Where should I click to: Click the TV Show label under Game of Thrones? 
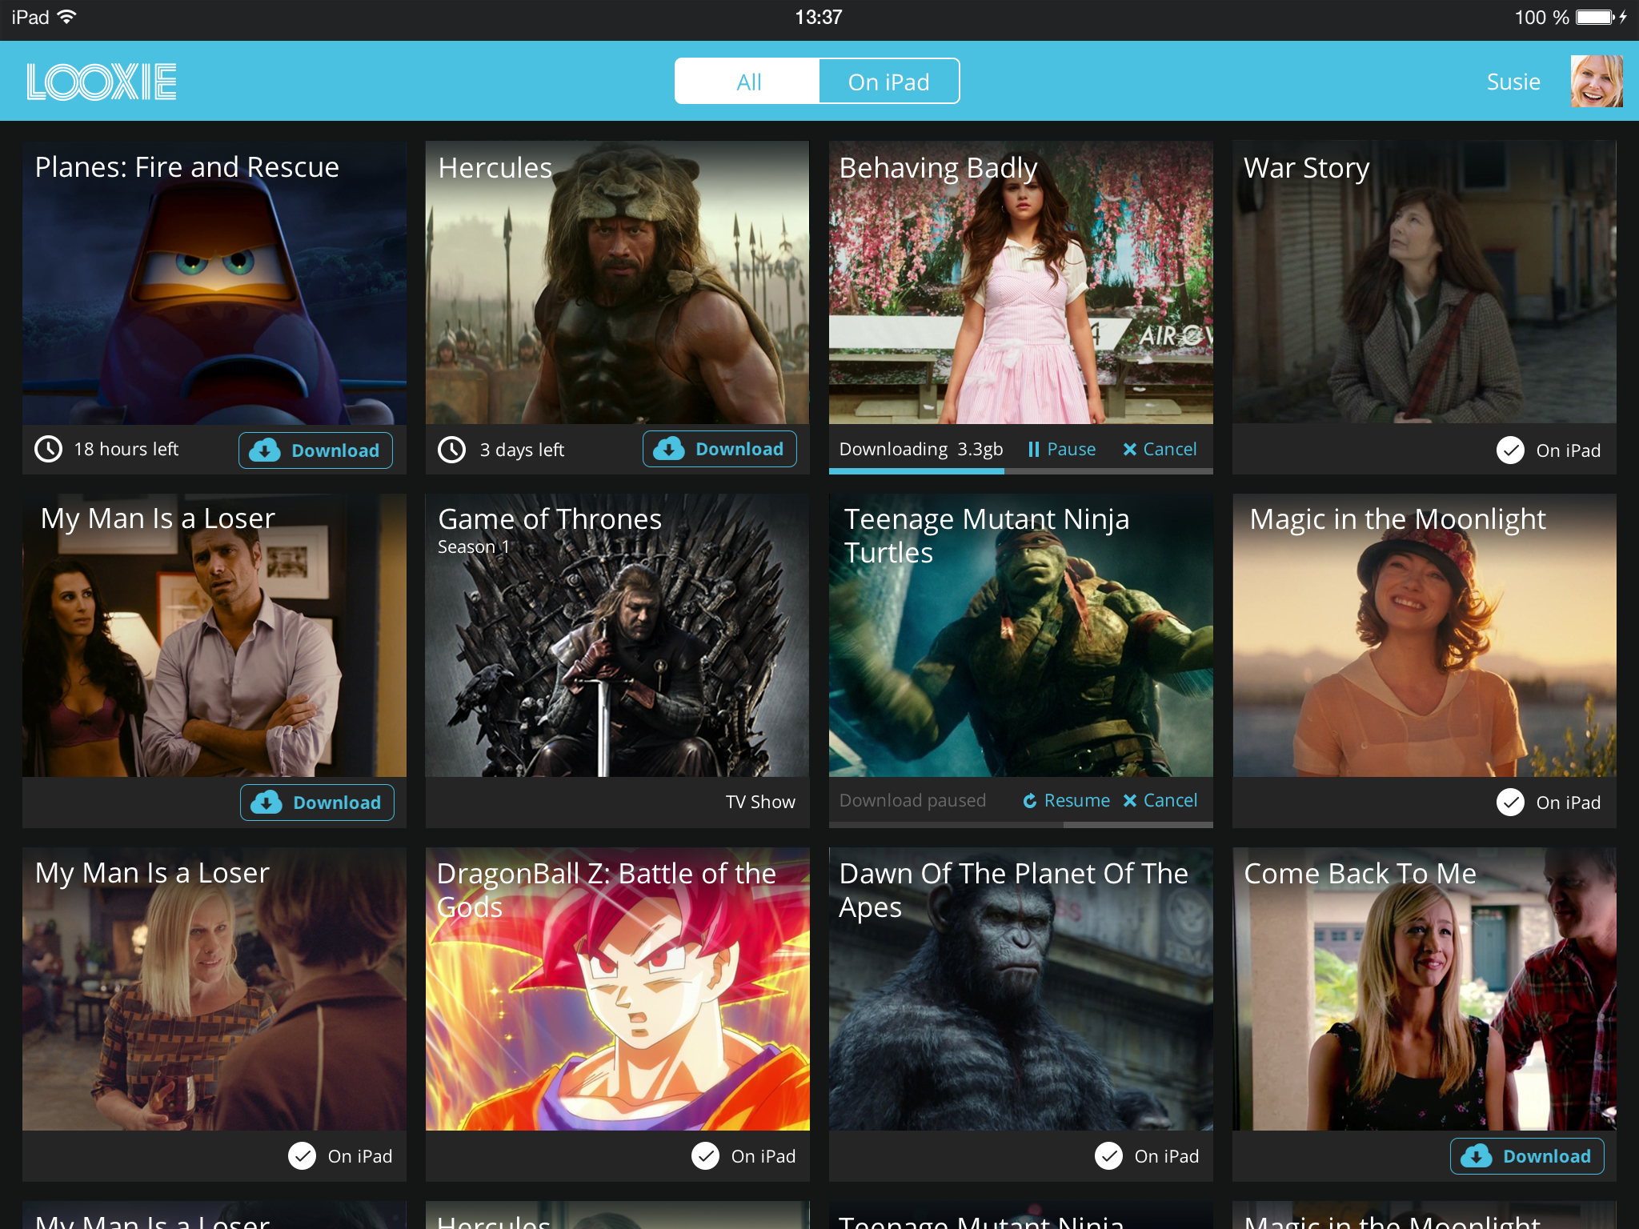point(760,802)
